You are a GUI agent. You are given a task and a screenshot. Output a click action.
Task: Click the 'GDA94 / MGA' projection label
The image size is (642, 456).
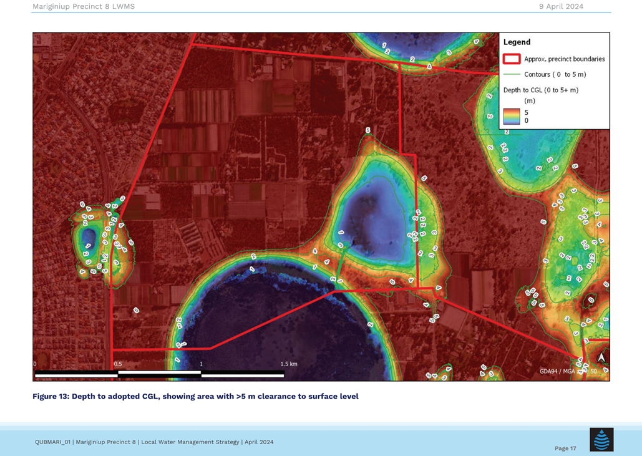[568, 371]
